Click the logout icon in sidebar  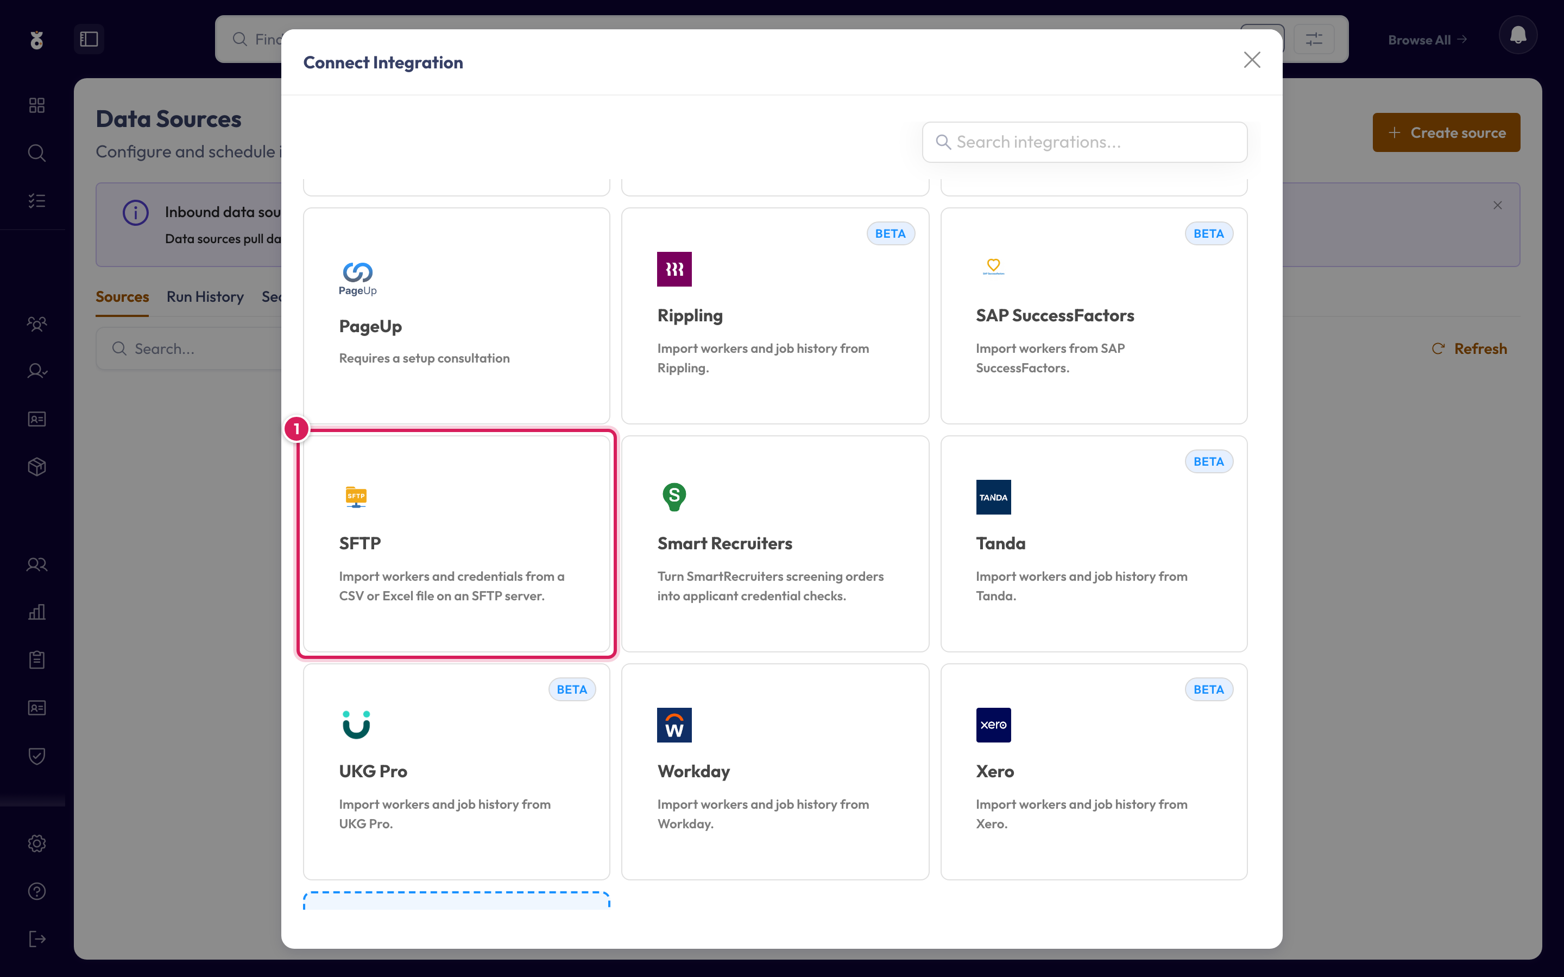click(x=37, y=939)
